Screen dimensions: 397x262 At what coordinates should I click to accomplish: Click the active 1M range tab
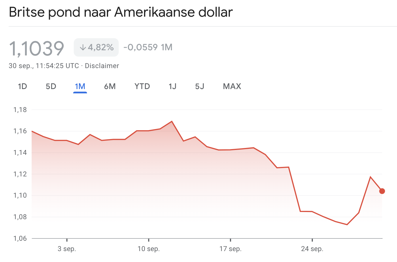click(80, 86)
